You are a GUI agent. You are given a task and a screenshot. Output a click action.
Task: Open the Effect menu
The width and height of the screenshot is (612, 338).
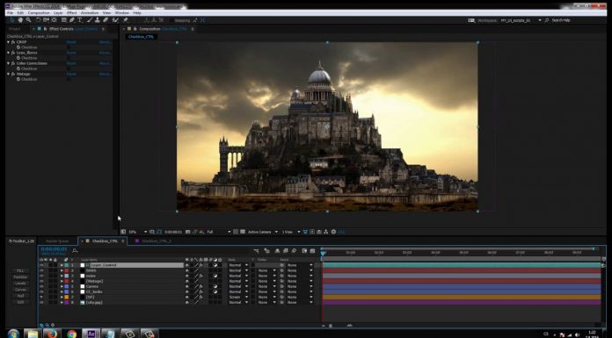[71, 13]
